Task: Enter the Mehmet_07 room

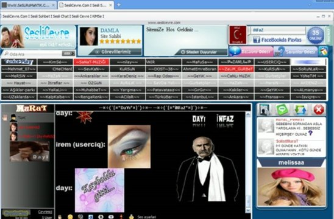Action: (19, 69)
